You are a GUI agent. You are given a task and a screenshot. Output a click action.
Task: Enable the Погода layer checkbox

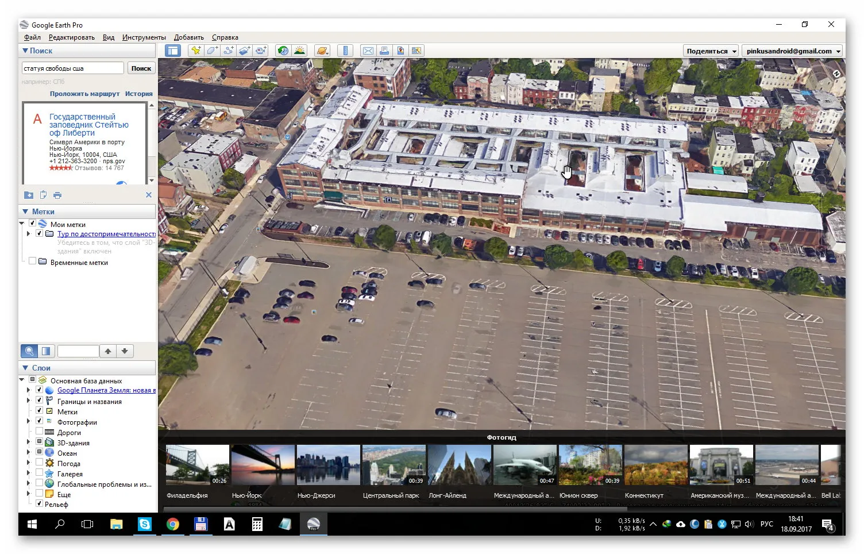coord(40,463)
